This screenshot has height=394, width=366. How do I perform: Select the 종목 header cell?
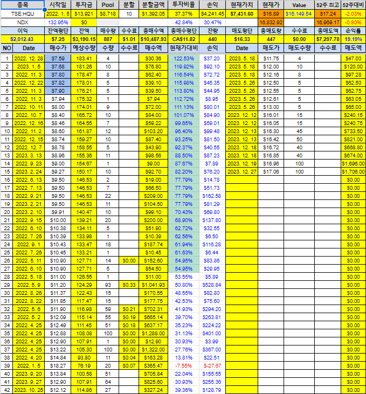tap(23, 5)
